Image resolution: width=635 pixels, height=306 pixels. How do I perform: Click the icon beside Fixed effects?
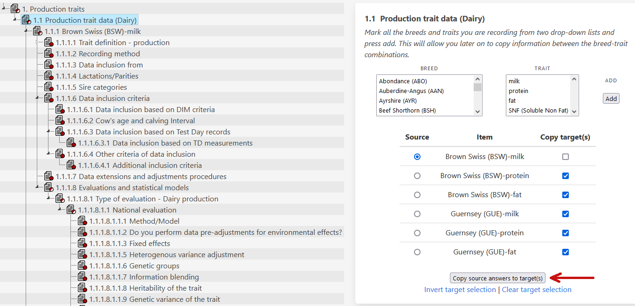coord(82,243)
